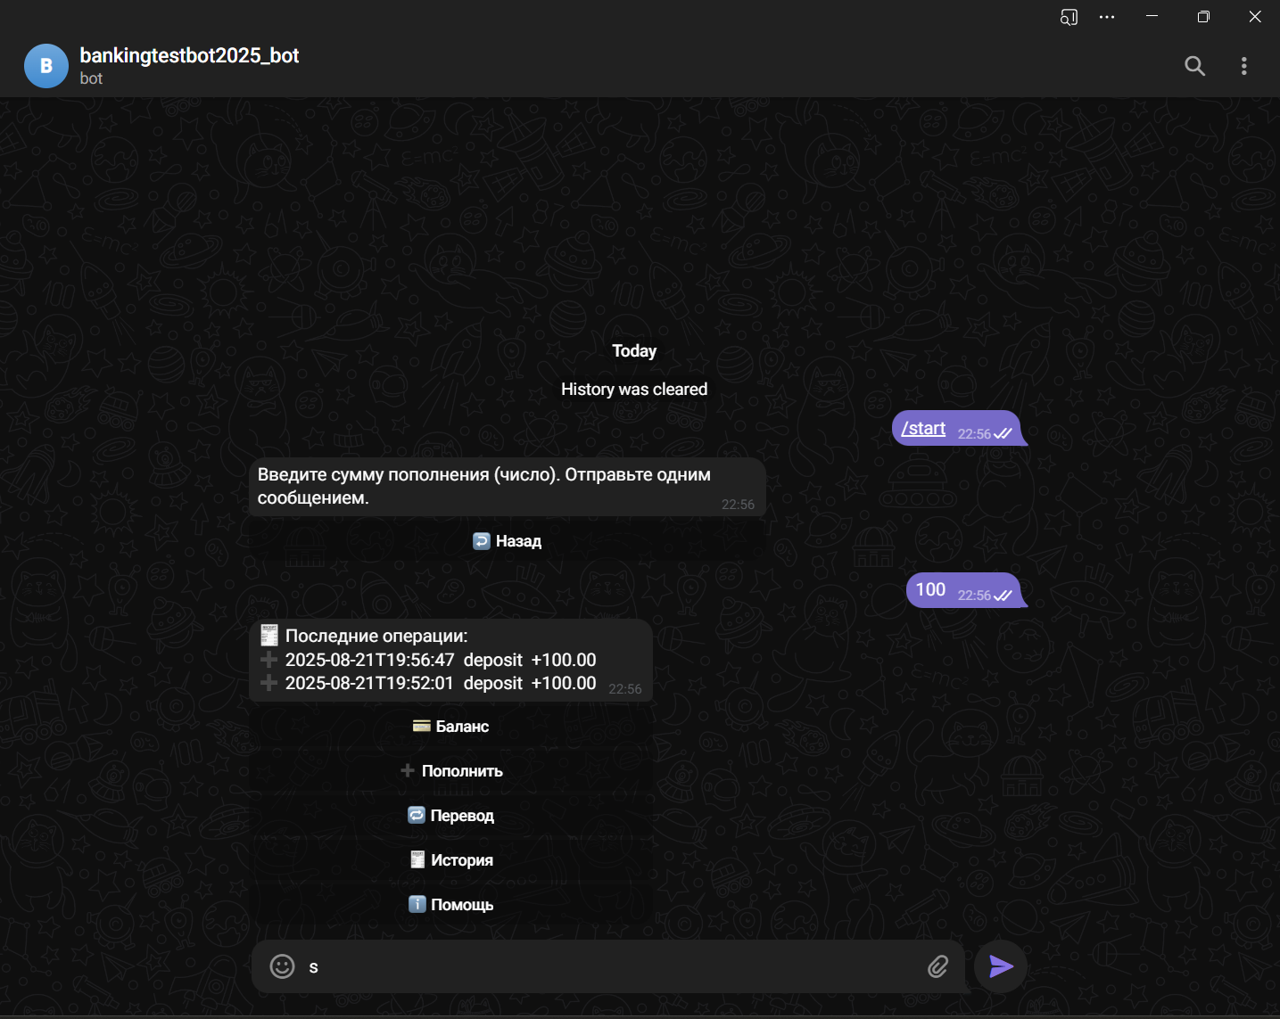Send the typed message
Viewport: 1280px width, 1019px height.
[1001, 966]
